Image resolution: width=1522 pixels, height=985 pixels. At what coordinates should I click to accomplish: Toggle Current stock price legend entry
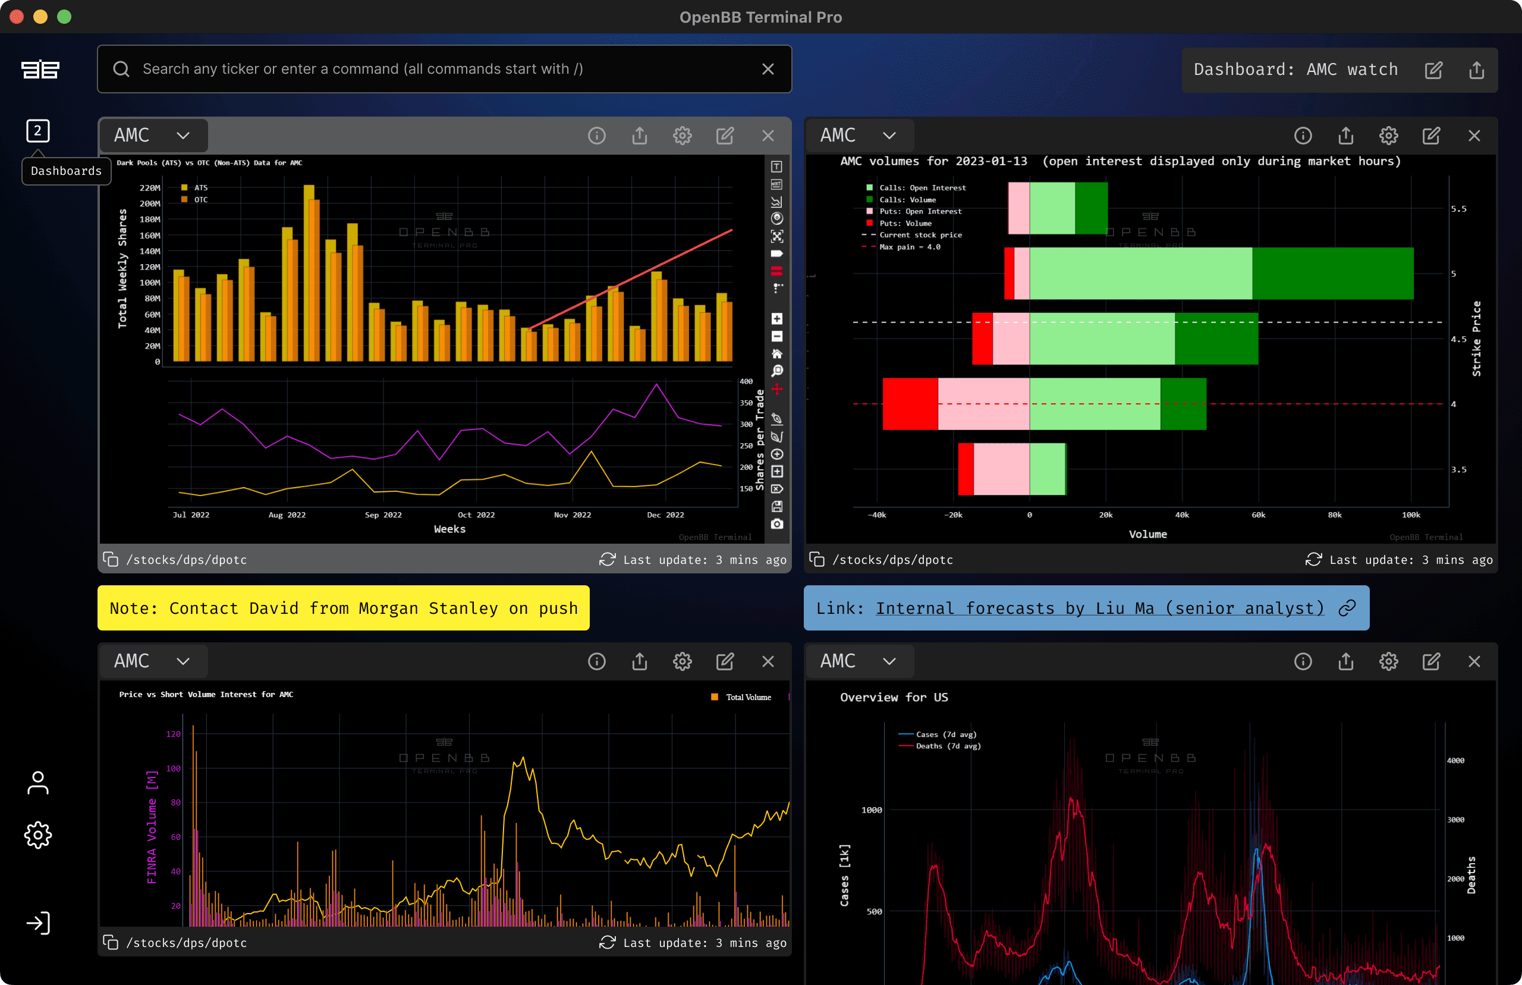click(911, 236)
